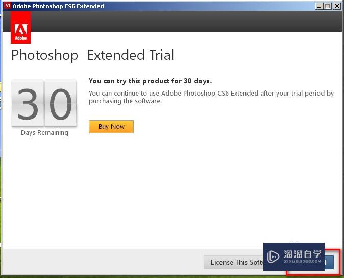The width and height of the screenshot is (344, 278).
Task: Minimize the Photoshop CS6 Extended window
Action: (319, 6)
